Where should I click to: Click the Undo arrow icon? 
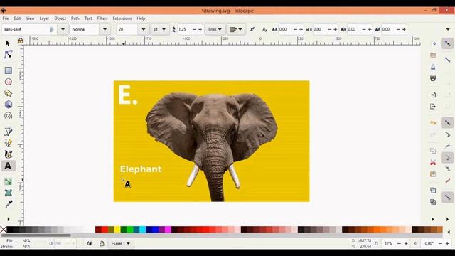click(433, 122)
